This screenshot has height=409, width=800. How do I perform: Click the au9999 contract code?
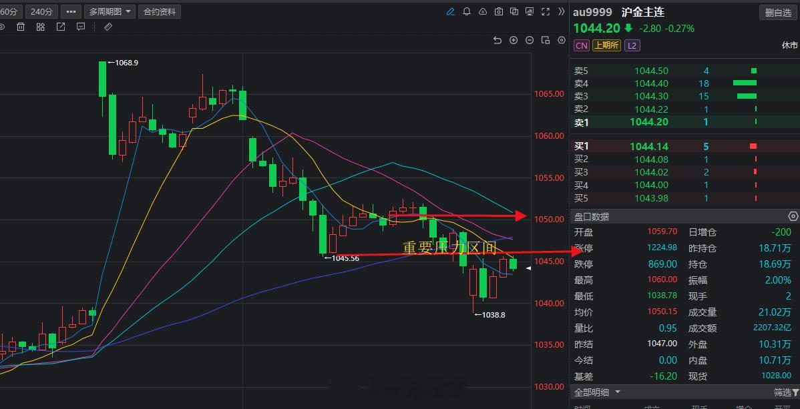[x=592, y=13]
